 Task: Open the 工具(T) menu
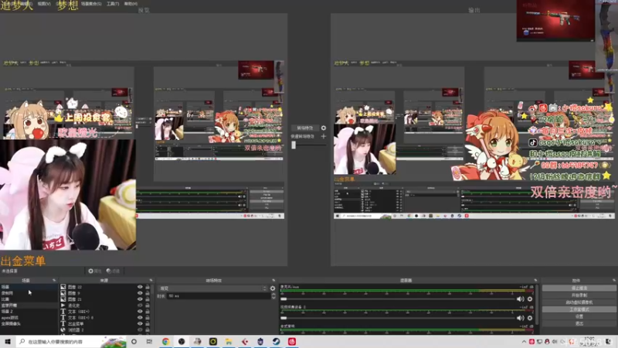click(x=113, y=4)
